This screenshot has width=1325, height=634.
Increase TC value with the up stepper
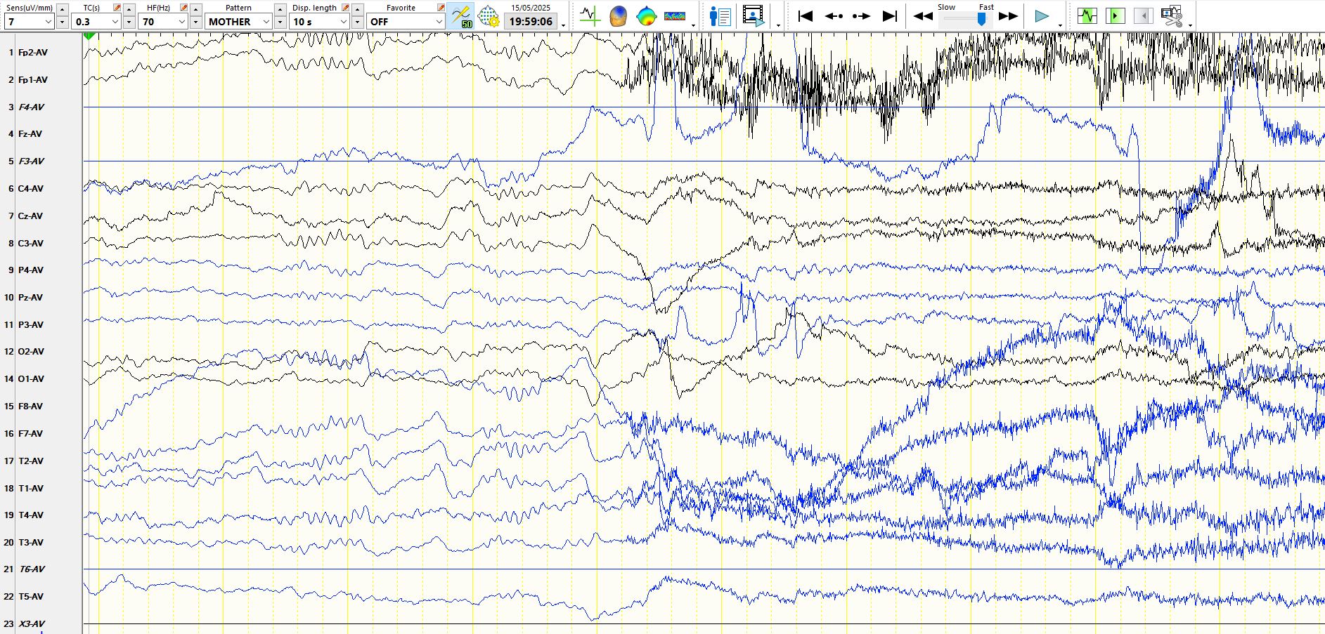point(129,8)
